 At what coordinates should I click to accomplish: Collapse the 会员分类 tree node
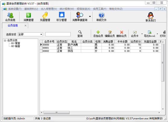click(5, 41)
